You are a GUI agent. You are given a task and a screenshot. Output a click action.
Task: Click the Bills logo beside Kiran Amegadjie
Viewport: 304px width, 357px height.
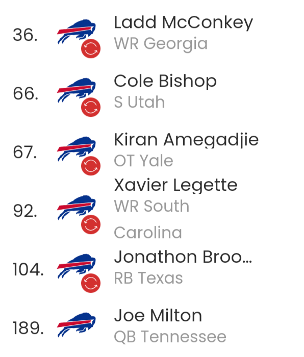point(77,148)
